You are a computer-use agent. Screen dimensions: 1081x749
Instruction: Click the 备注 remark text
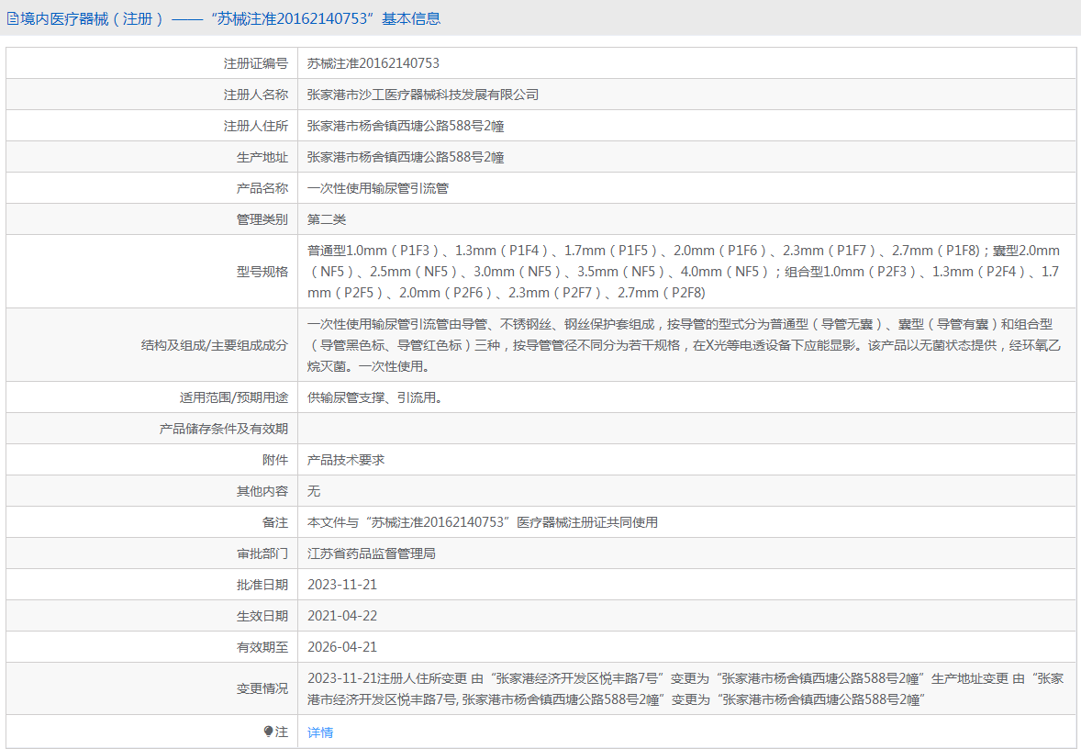click(x=483, y=522)
